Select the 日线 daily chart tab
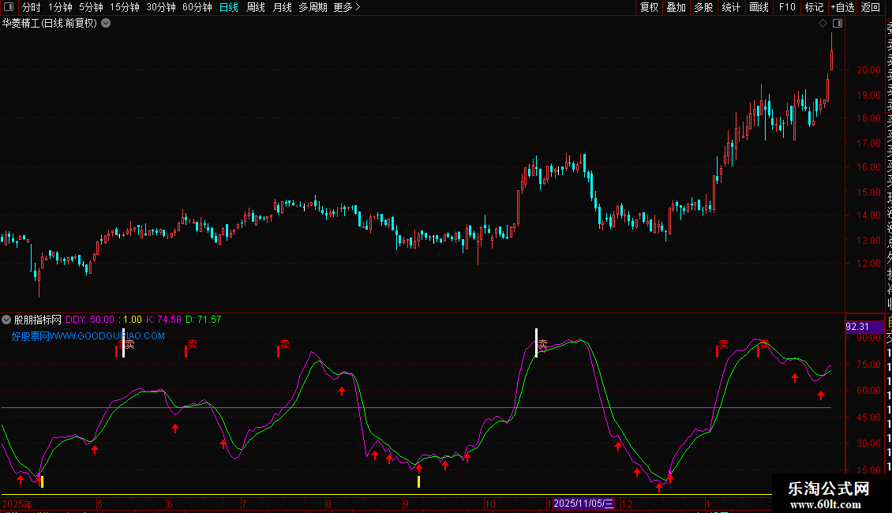 pos(229,7)
